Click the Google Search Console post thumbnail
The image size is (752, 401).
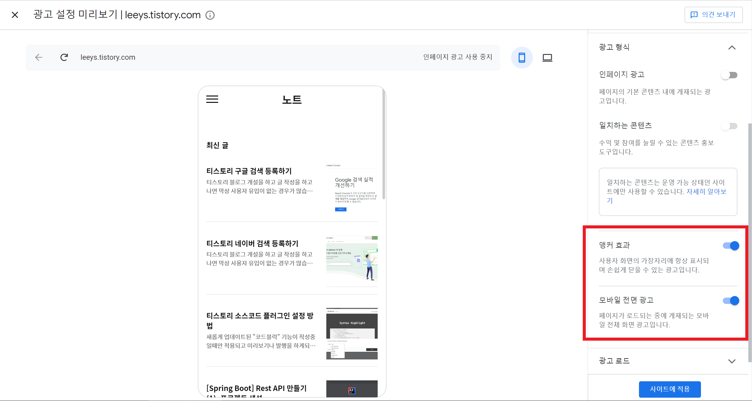(352, 188)
